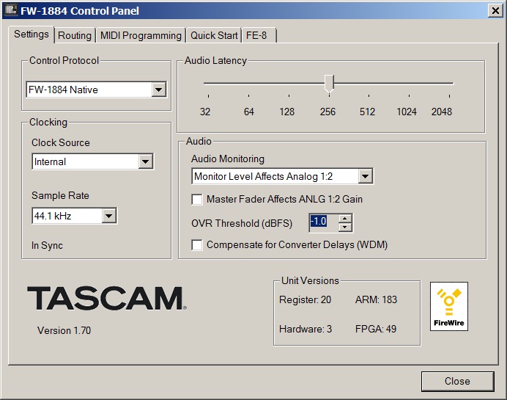Open the FE-8 tab
This screenshot has width=507, height=400.
[x=259, y=35]
